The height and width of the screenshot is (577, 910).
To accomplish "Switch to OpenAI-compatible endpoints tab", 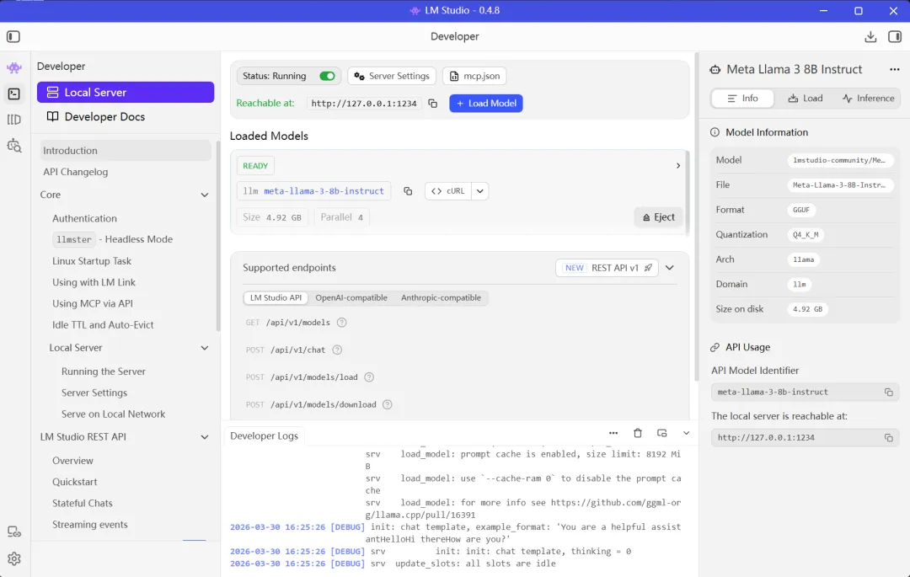I will (x=351, y=298).
